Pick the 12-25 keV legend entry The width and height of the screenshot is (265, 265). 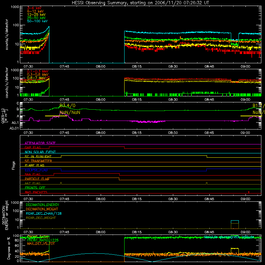pyautogui.click(x=36, y=15)
